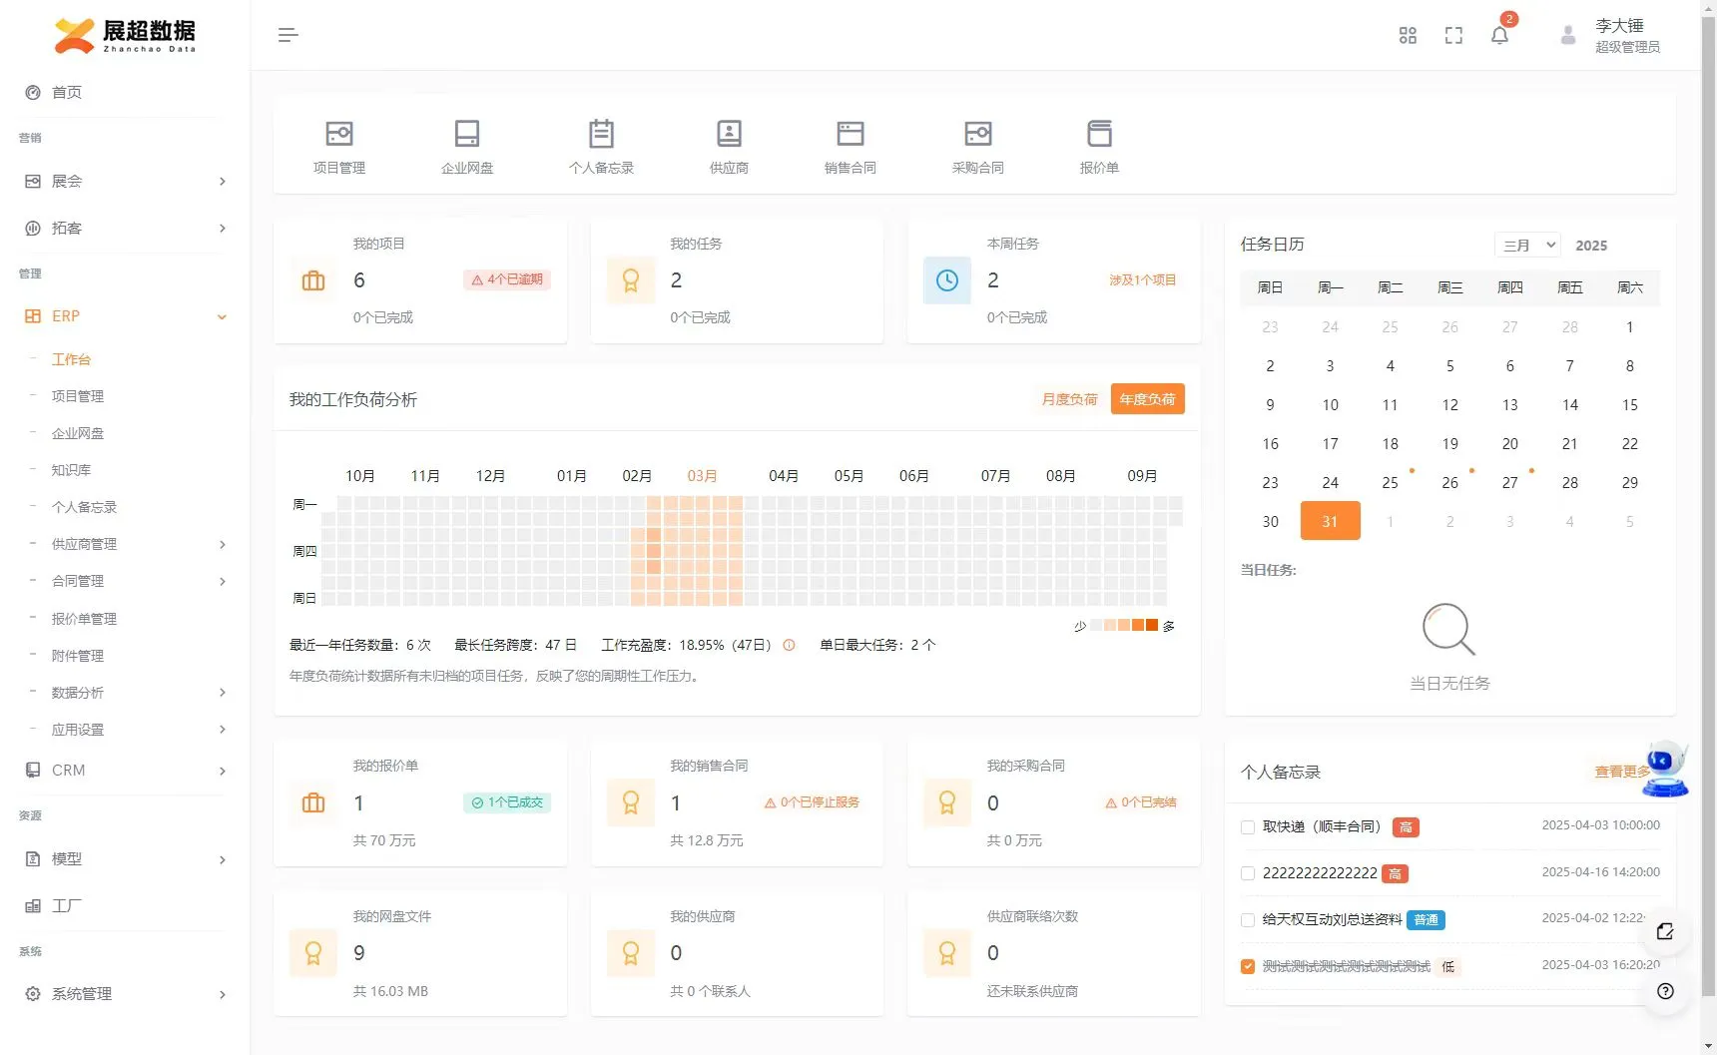Click 查看更多 in 个人备忘录

pos(1621,772)
